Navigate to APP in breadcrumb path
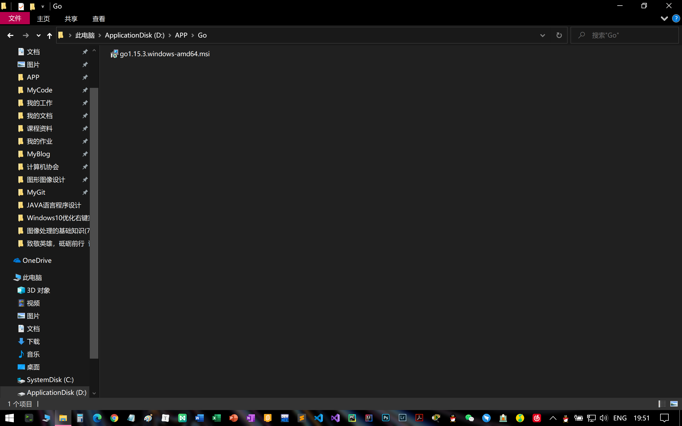Viewport: 682px width, 426px height. (x=181, y=35)
